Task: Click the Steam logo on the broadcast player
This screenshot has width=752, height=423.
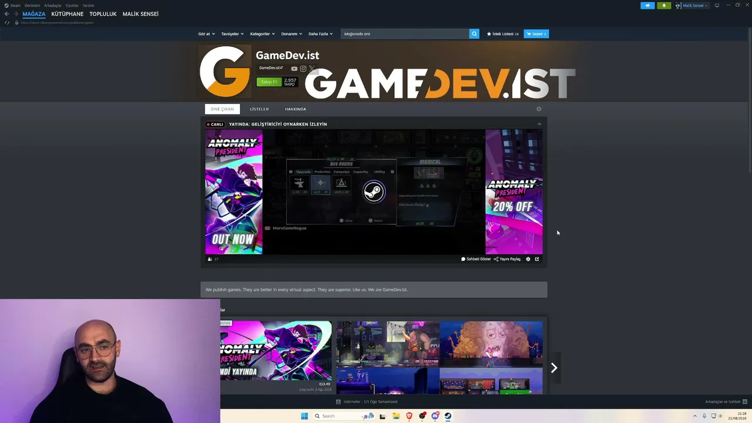Action: (x=374, y=192)
